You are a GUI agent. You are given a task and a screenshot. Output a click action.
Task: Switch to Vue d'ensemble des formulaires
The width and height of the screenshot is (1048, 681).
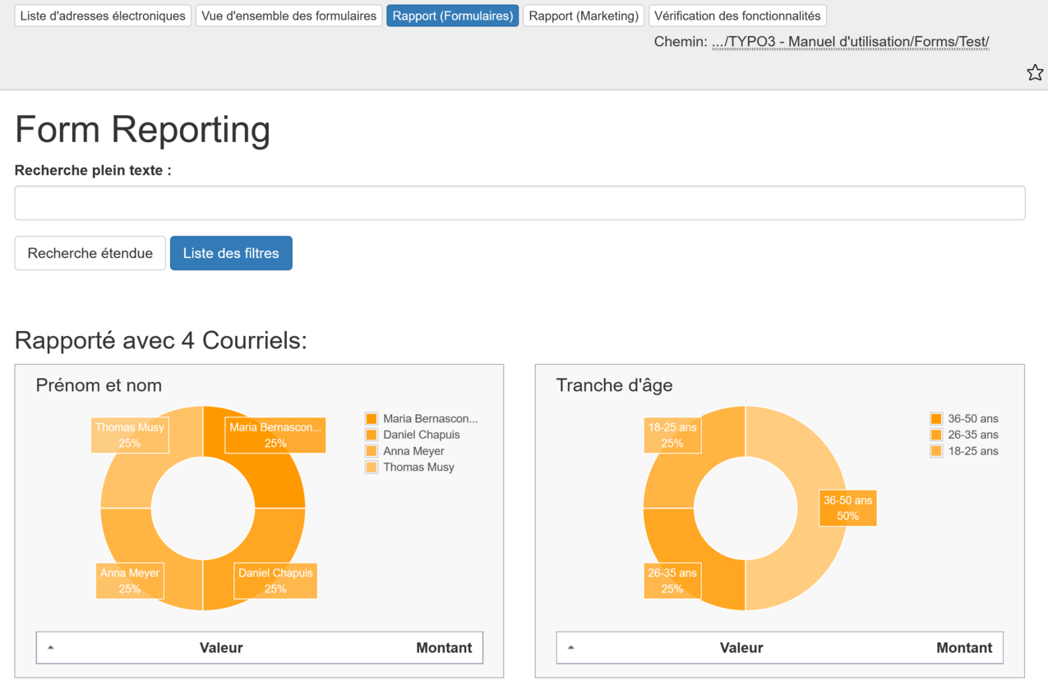[x=289, y=16]
